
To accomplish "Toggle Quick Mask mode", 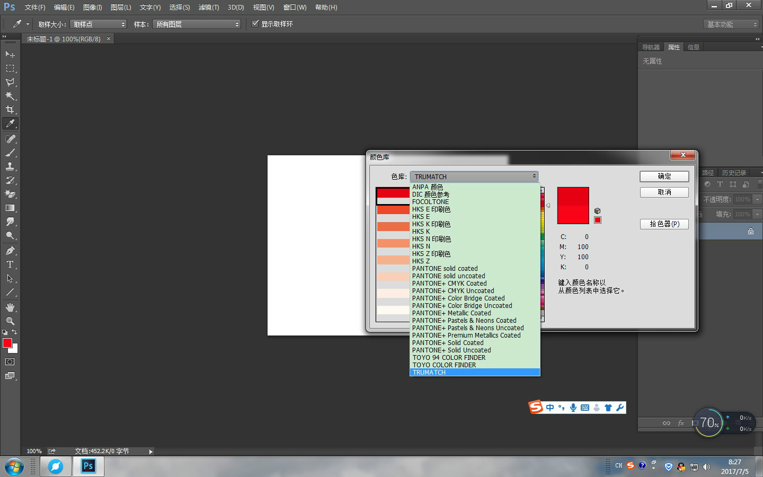I will pyautogui.click(x=10, y=362).
